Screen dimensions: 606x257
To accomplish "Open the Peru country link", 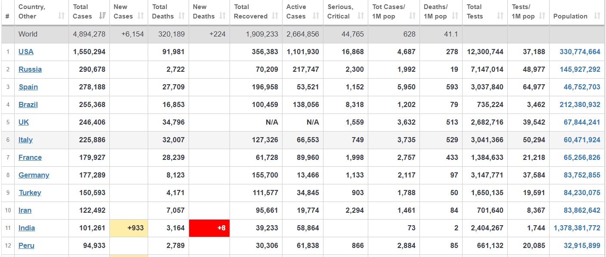I will (26, 245).
